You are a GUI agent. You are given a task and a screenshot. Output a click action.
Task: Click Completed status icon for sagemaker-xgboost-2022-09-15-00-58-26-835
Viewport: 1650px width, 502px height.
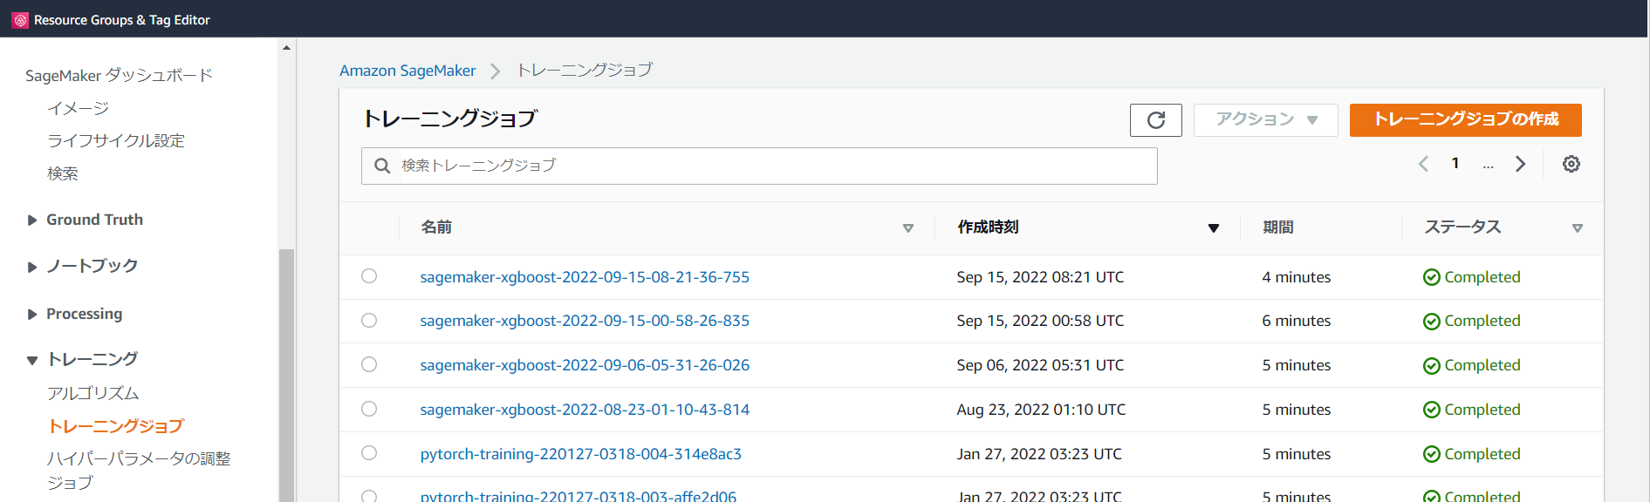pyautogui.click(x=1431, y=322)
